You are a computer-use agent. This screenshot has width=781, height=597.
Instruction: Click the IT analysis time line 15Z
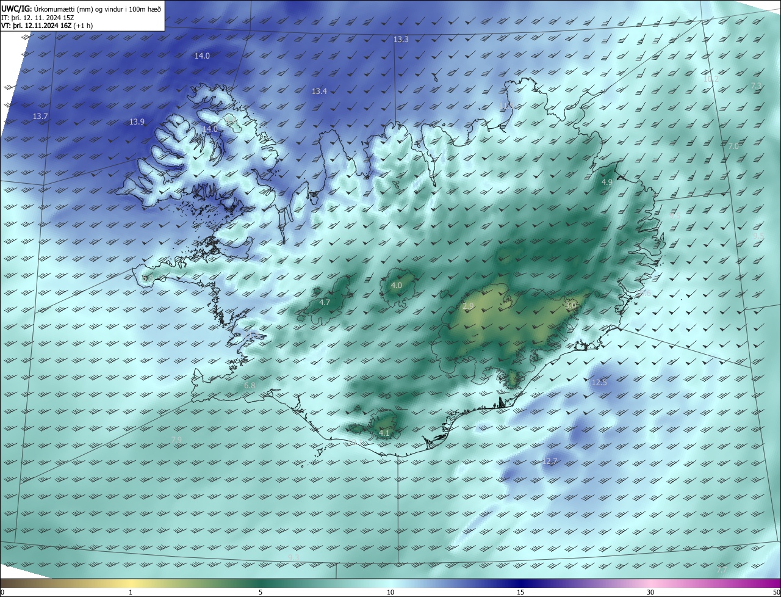point(38,18)
